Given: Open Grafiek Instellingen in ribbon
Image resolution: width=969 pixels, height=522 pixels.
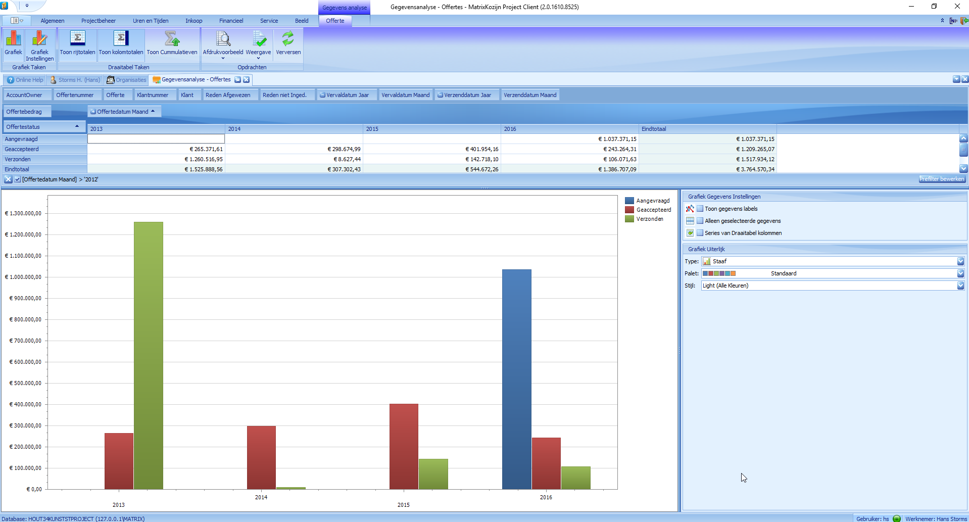Looking at the screenshot, I should tap(39, 39).
